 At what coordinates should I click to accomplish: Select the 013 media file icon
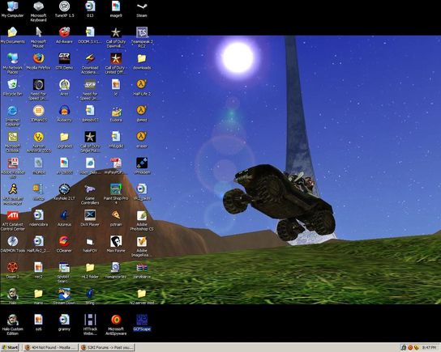90,9
